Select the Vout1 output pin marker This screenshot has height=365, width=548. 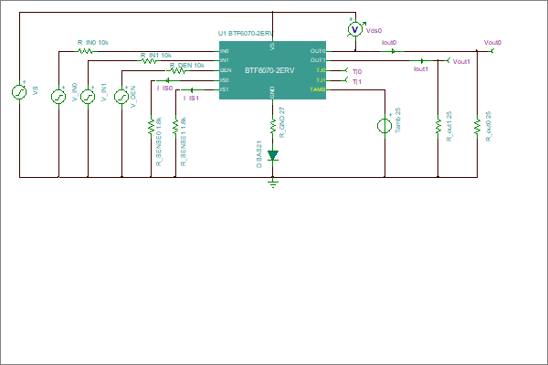point(448,61)
